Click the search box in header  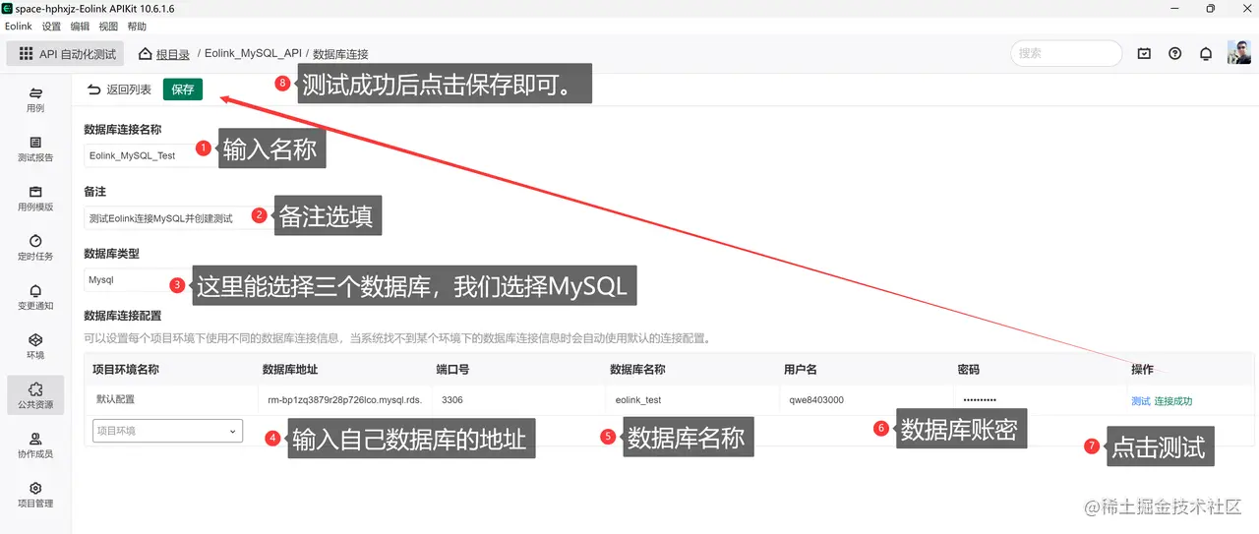click(x=1066, y=53)
